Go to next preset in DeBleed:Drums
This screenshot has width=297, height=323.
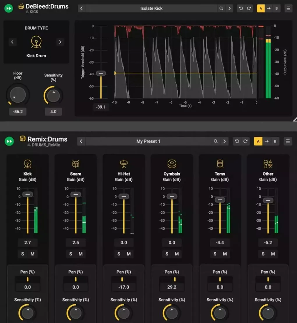click(x=229, y=8)
